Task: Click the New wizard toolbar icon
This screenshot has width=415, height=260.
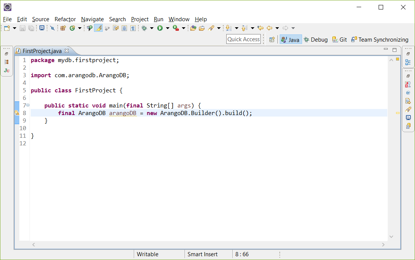Action: [x=7, y=28]
